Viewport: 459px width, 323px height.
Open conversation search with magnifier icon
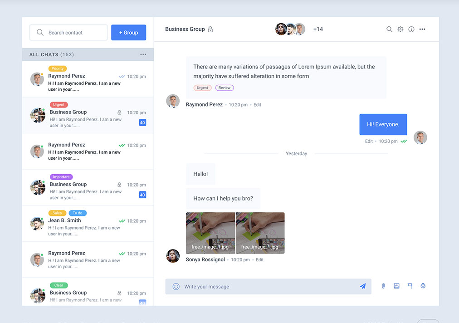coord(389,29)
